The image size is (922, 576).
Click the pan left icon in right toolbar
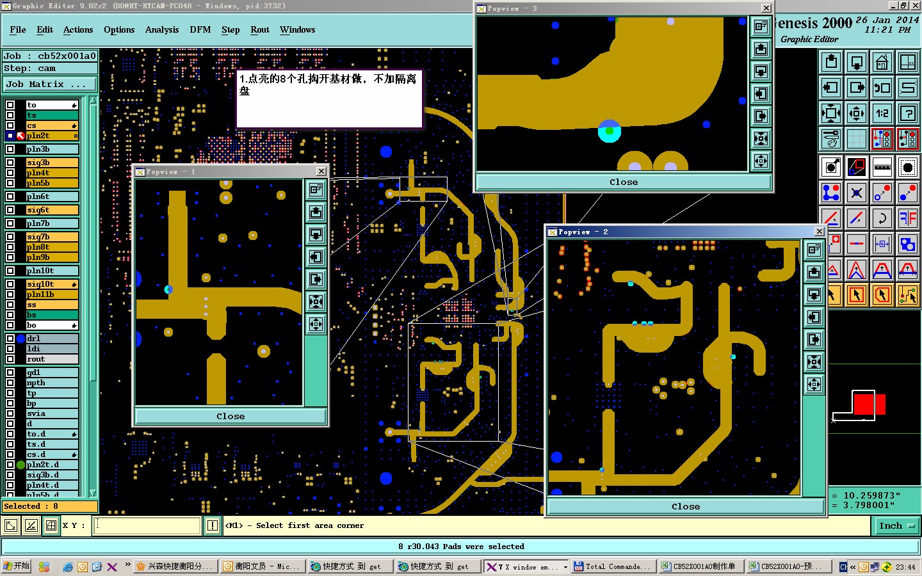[x=831, y=88]
